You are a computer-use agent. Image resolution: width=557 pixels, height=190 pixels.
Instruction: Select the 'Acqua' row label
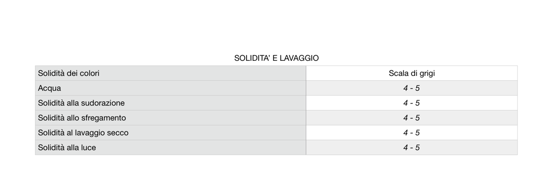pyautogui.click(x=50, y=88)
